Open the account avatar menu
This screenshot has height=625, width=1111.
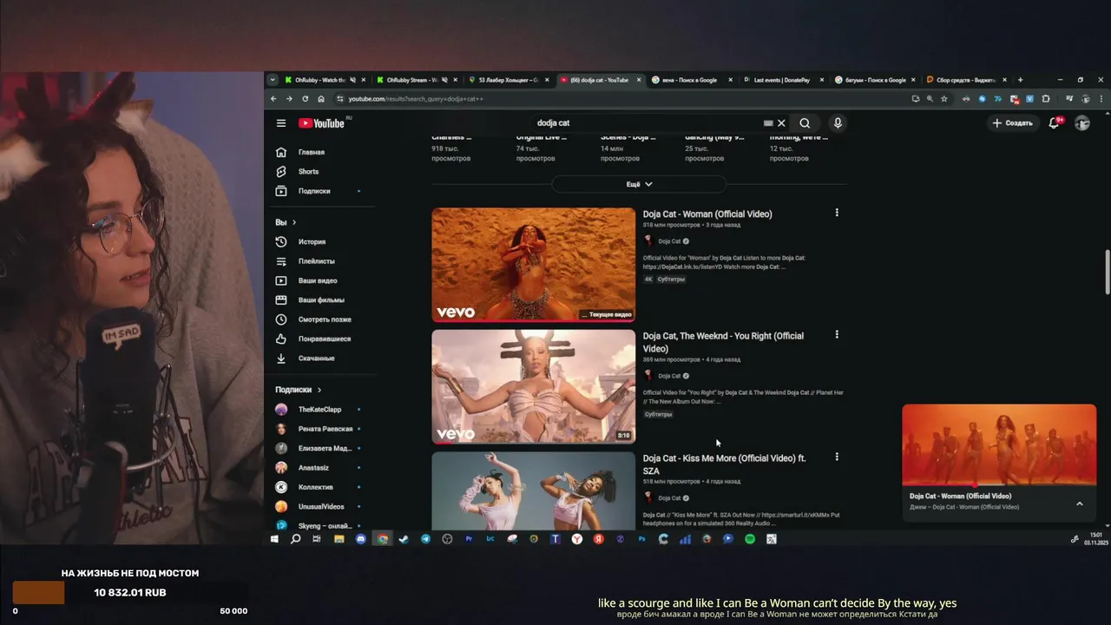point(1082,123)
